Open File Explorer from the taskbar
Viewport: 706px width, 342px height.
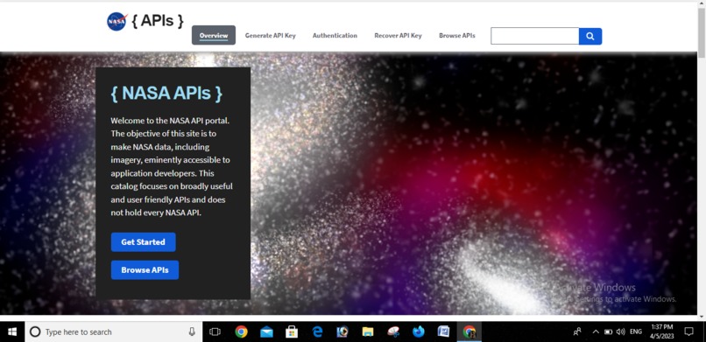368,332
